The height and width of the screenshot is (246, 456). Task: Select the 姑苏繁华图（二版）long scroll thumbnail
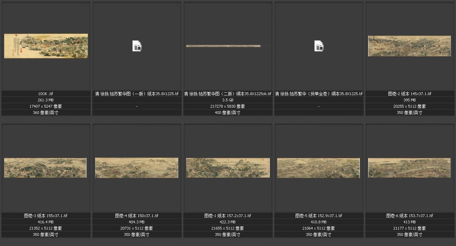(x=223, y=46)
